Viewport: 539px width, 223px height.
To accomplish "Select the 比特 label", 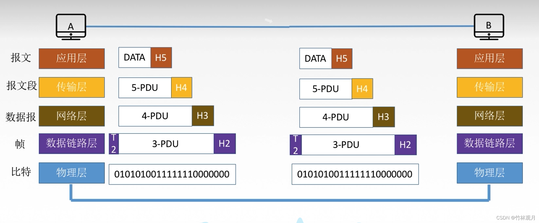I will click(21, 171).
